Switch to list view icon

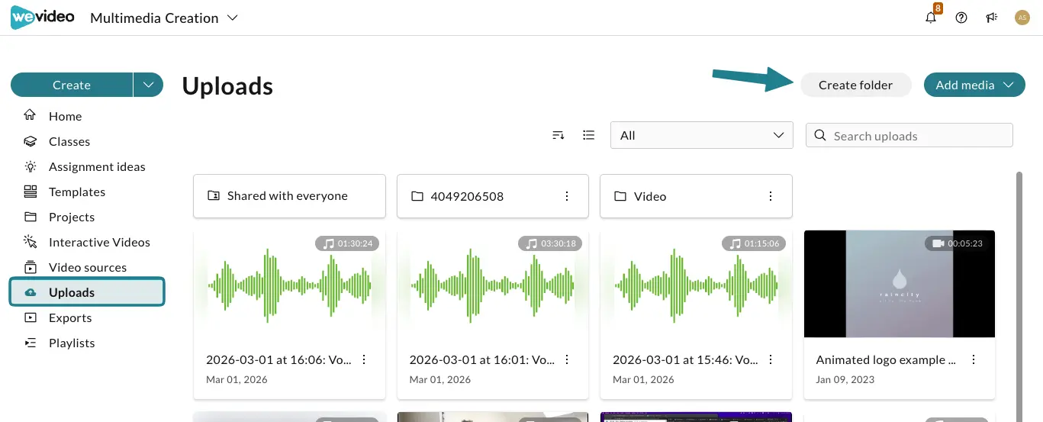tap(588, 135)
